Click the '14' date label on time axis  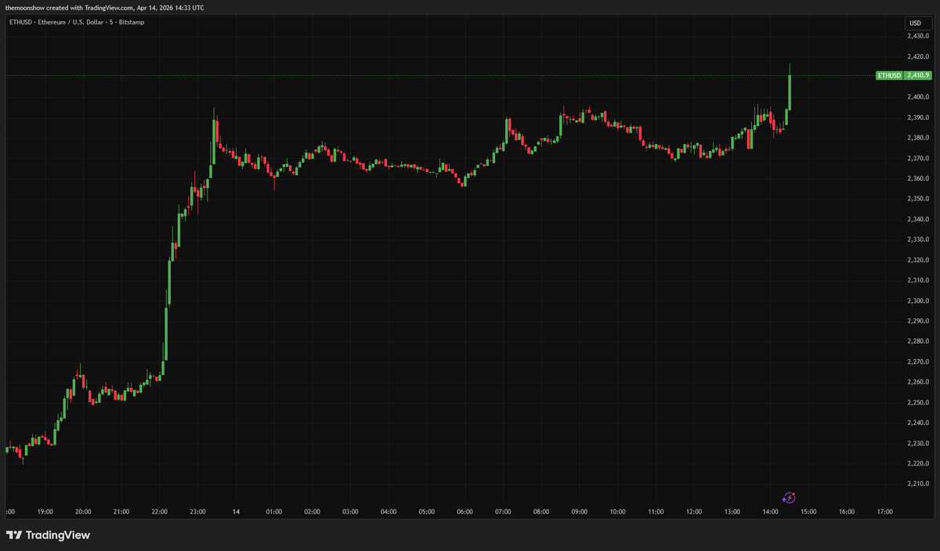click(236, 512)
